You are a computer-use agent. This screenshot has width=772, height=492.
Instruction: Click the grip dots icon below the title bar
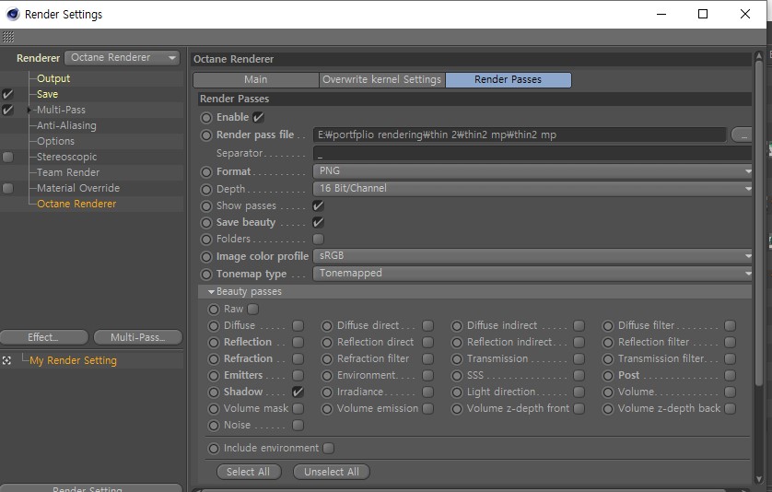click(8, 37)
